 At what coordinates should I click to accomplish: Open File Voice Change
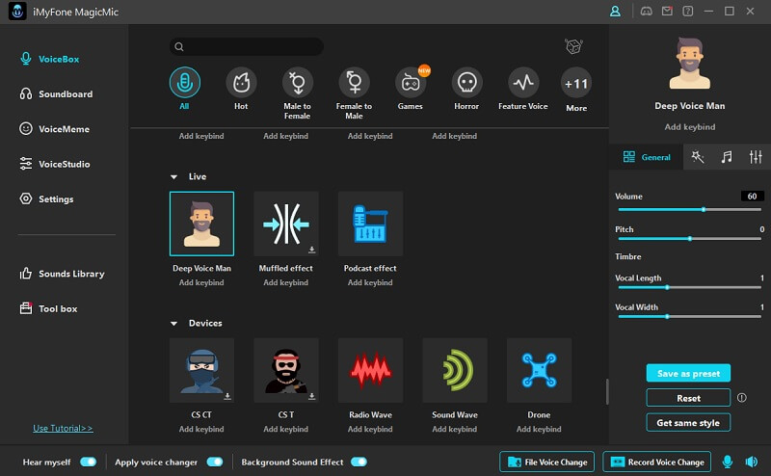tap(546, 462)
